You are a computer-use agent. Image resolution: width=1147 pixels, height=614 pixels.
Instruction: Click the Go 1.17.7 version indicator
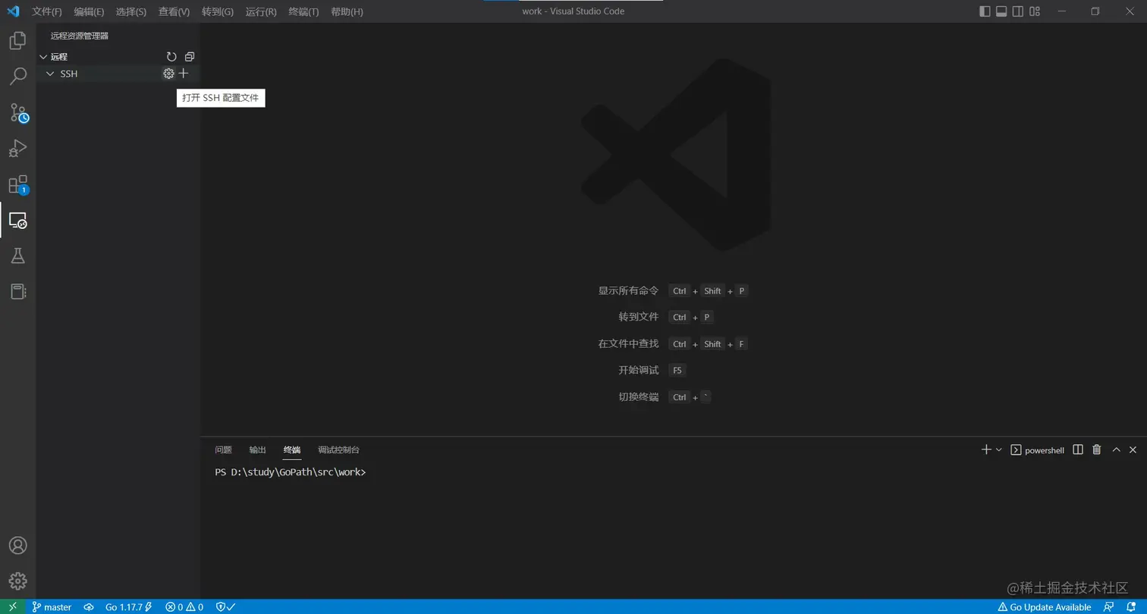coord(128,607)
